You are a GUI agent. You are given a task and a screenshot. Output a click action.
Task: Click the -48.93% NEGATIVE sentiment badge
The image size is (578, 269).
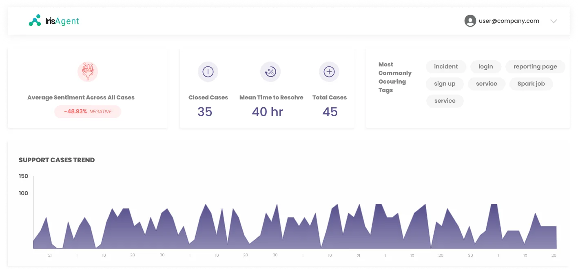[88, 112]
